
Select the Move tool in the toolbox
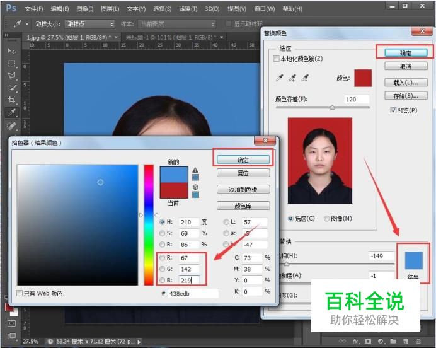click(x=12, y=51)
